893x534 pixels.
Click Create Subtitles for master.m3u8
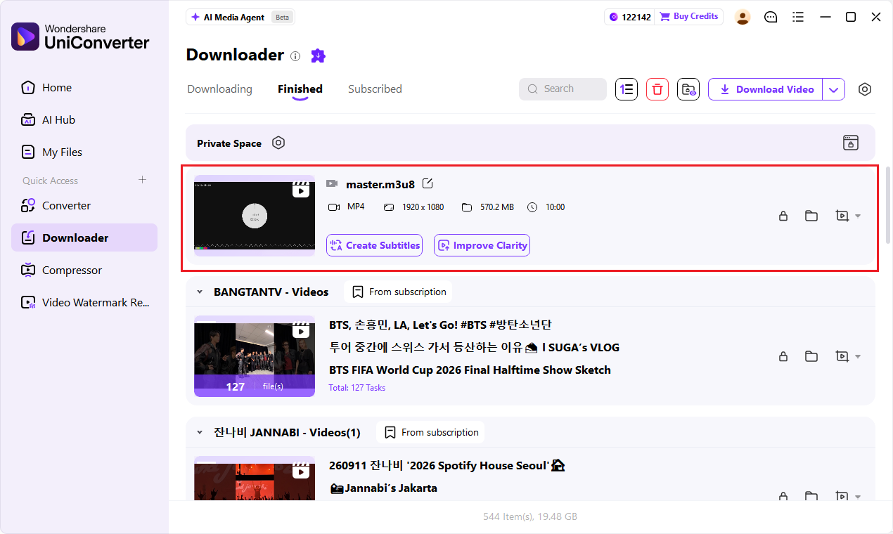pos(374,245)
